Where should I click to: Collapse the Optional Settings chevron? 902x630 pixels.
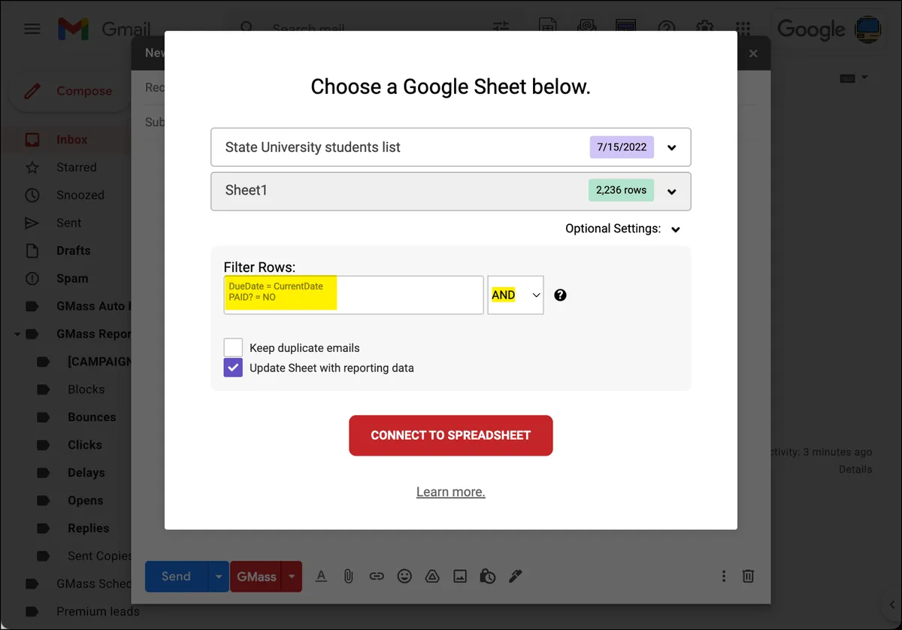(x=676, y=229)
